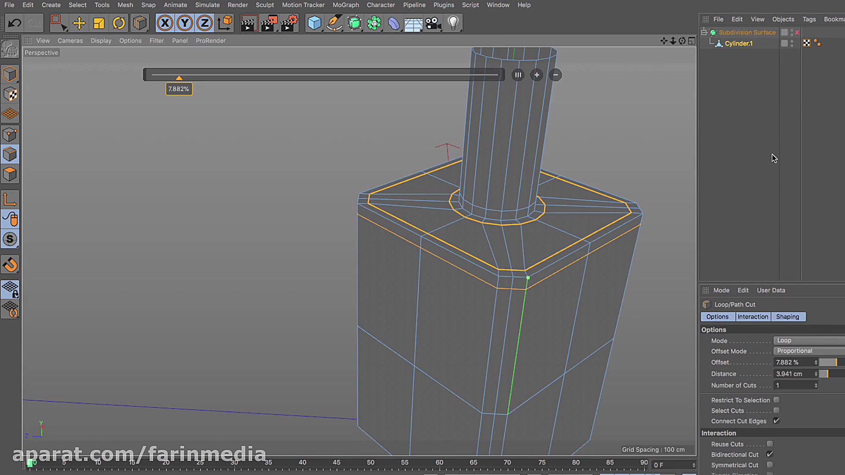Click the loop cut offset slider handle
The width and height of the screenshot is (845, 475).
click(179, 78)
